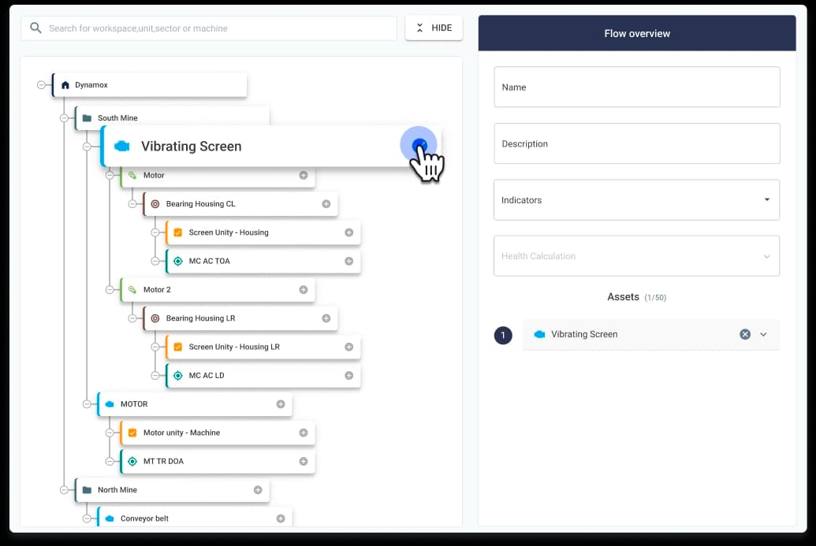Click the HIDE button

(x=434, y=28)
